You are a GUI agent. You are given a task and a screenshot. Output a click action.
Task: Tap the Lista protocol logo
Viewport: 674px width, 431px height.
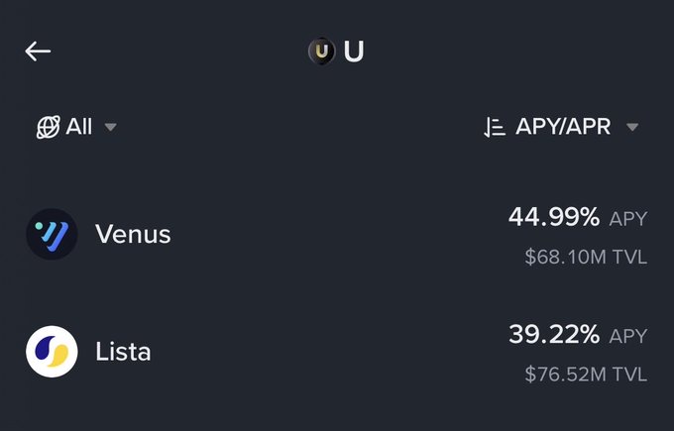[52, 351]
